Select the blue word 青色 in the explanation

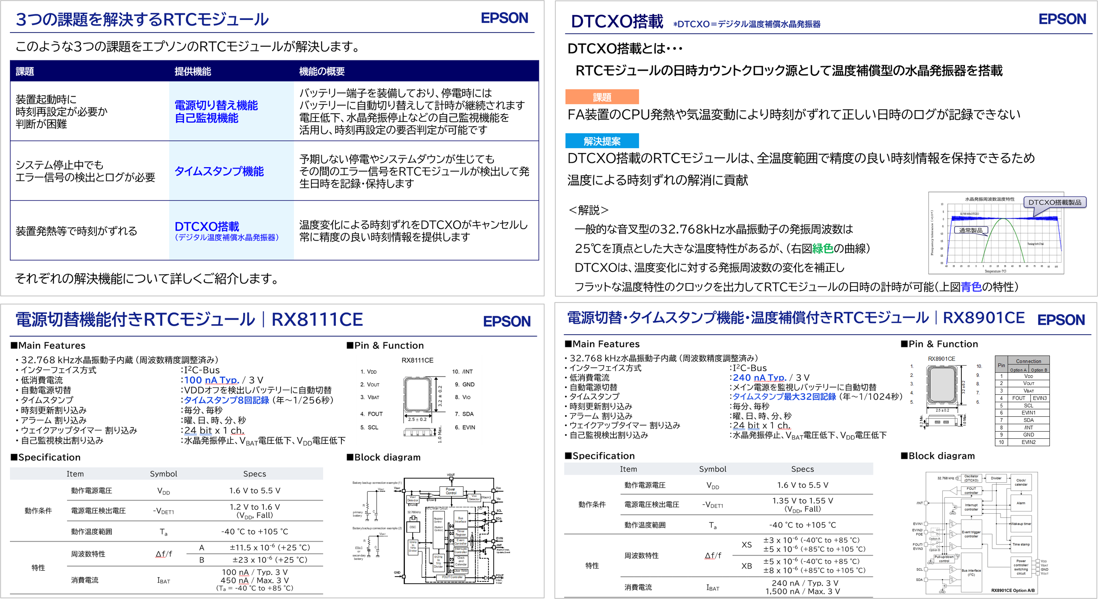tap(971, 287)
